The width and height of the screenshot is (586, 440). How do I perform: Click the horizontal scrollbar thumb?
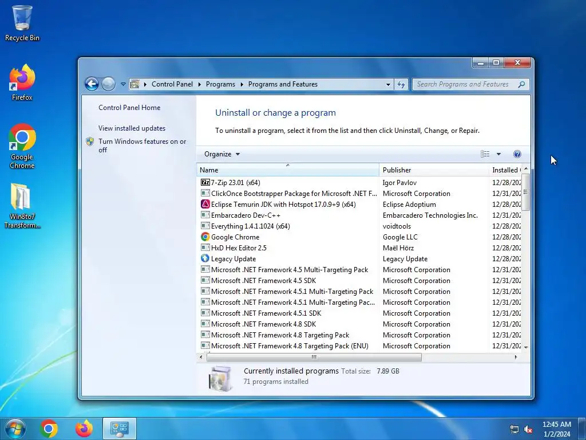314,357
